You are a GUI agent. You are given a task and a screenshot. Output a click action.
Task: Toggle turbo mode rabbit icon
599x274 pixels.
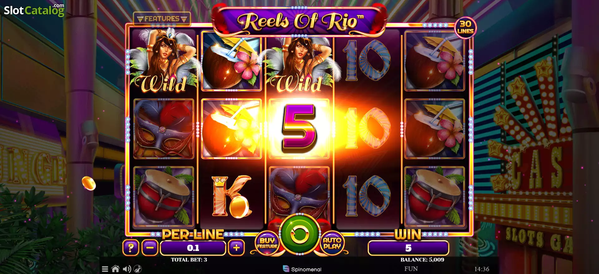pyautogui.click(x=138, y=269)
